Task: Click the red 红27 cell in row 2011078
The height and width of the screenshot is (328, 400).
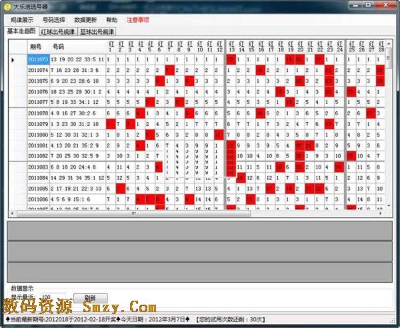Action: [371, 113]
